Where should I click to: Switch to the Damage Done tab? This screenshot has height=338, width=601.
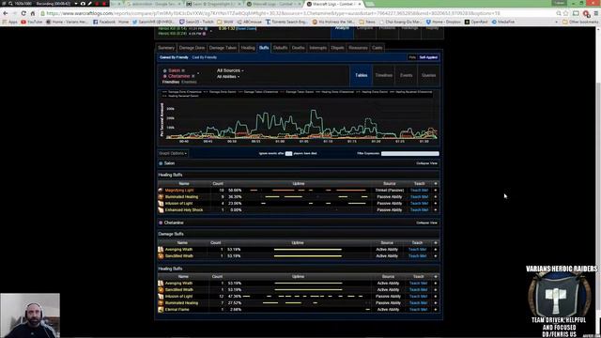coord(192,48)
